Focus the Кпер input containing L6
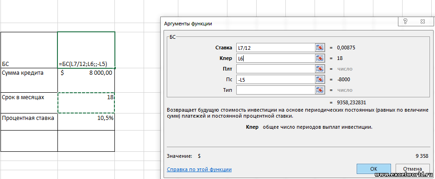The height and width of the screenshot is (179, 435). [x=276, y=58]
